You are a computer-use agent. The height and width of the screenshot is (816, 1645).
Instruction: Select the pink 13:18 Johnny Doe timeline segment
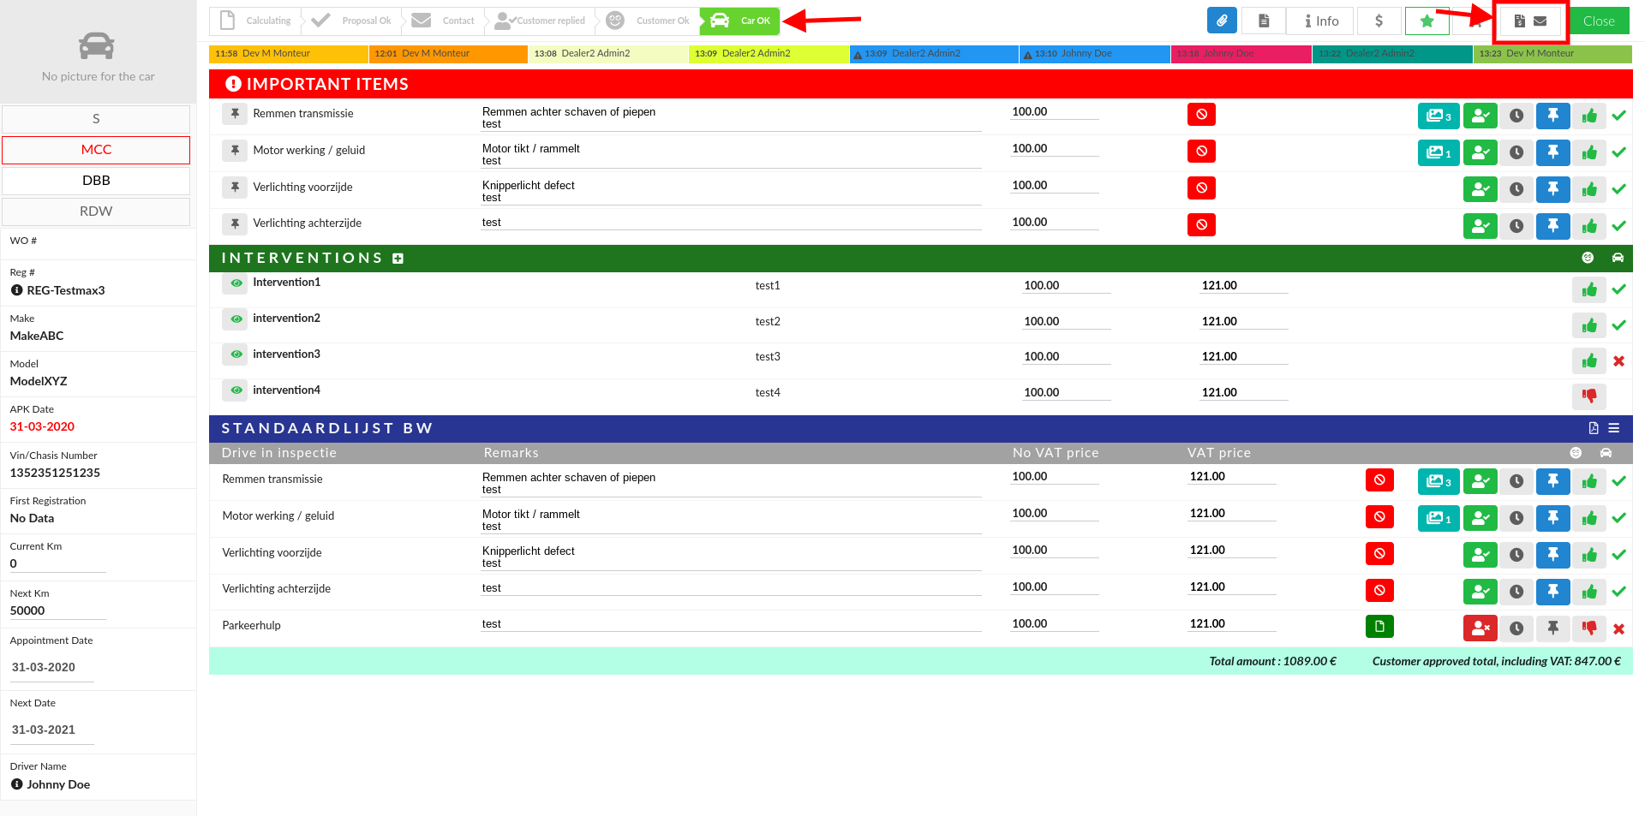click(x=1240, y=54)
